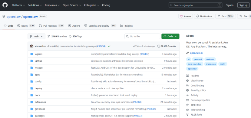Expand the main branch selector
Viewport: 251px width, 118px height.
tap(37, 36)
